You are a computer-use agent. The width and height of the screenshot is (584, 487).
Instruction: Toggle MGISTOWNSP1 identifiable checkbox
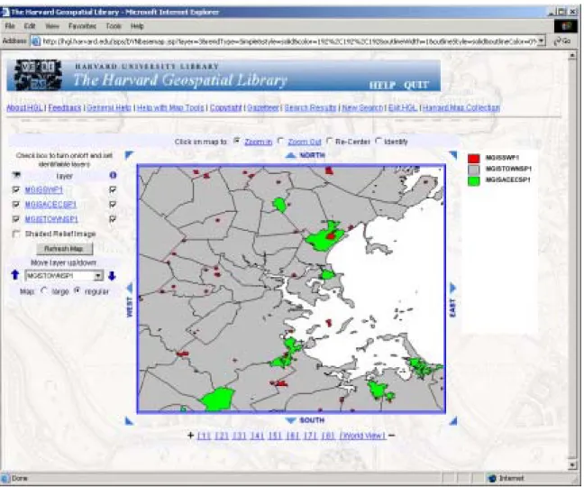[x=113, y=219]
